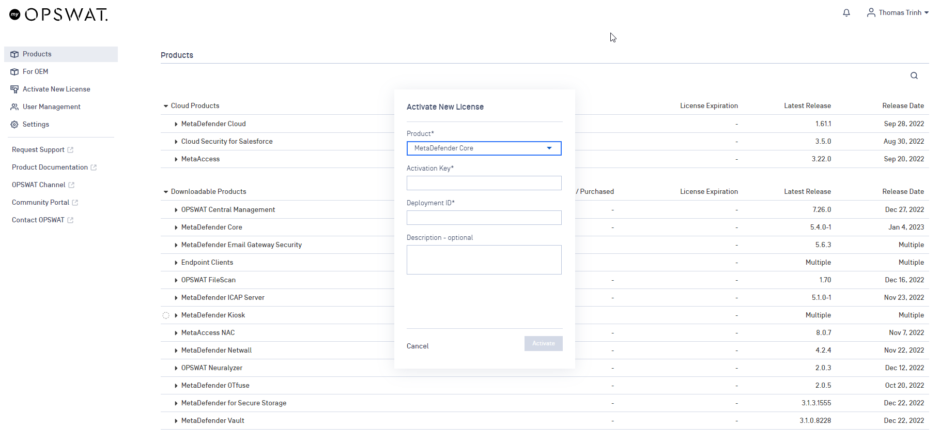Click Cloud Products 'Latest Release' column header
This screenshot has height=441, width=940.
807,106
